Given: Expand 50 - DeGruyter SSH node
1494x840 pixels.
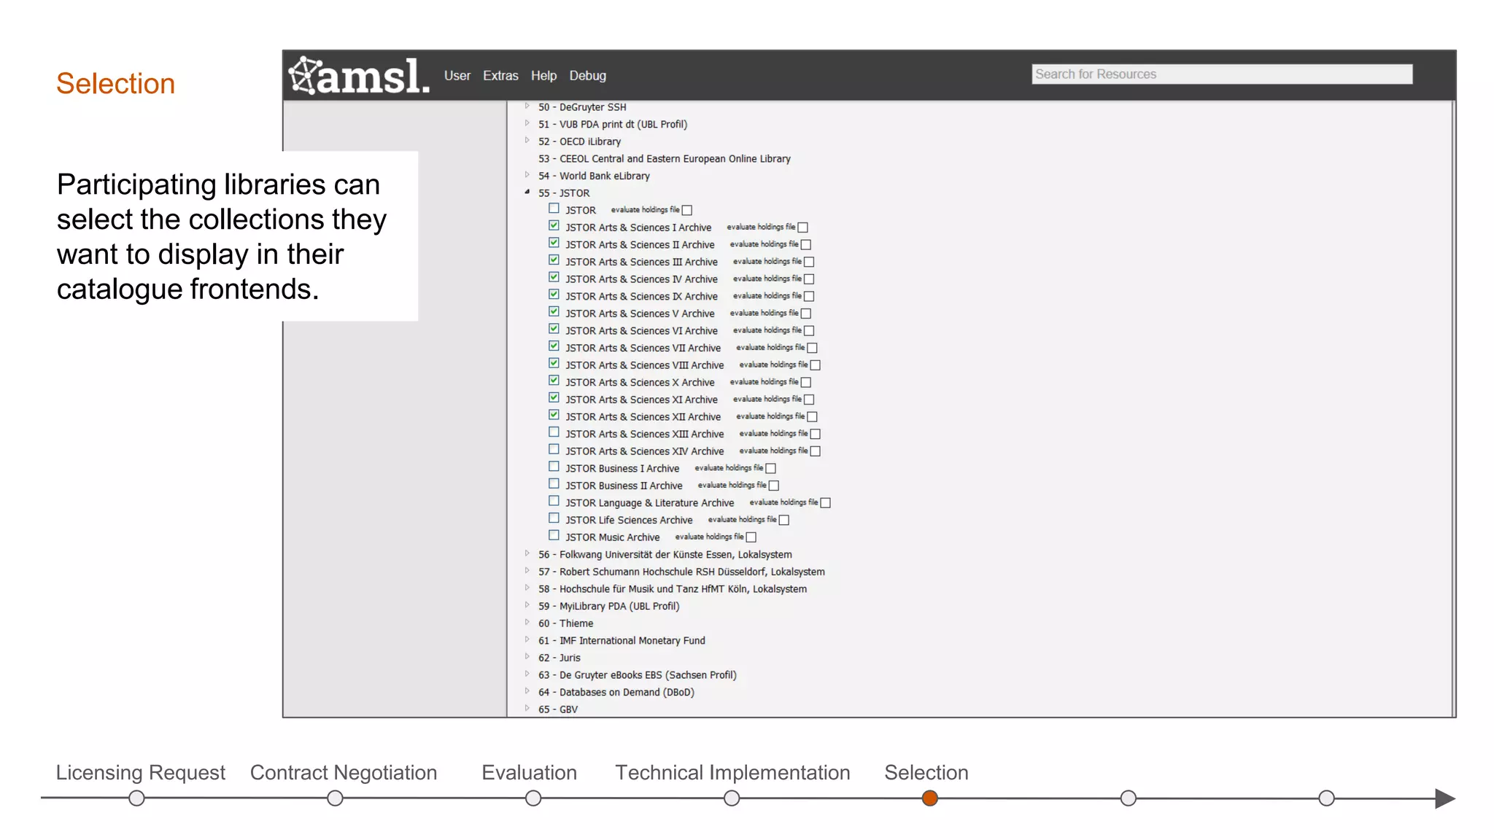Looking at the screenshot, I should (527, 106).
